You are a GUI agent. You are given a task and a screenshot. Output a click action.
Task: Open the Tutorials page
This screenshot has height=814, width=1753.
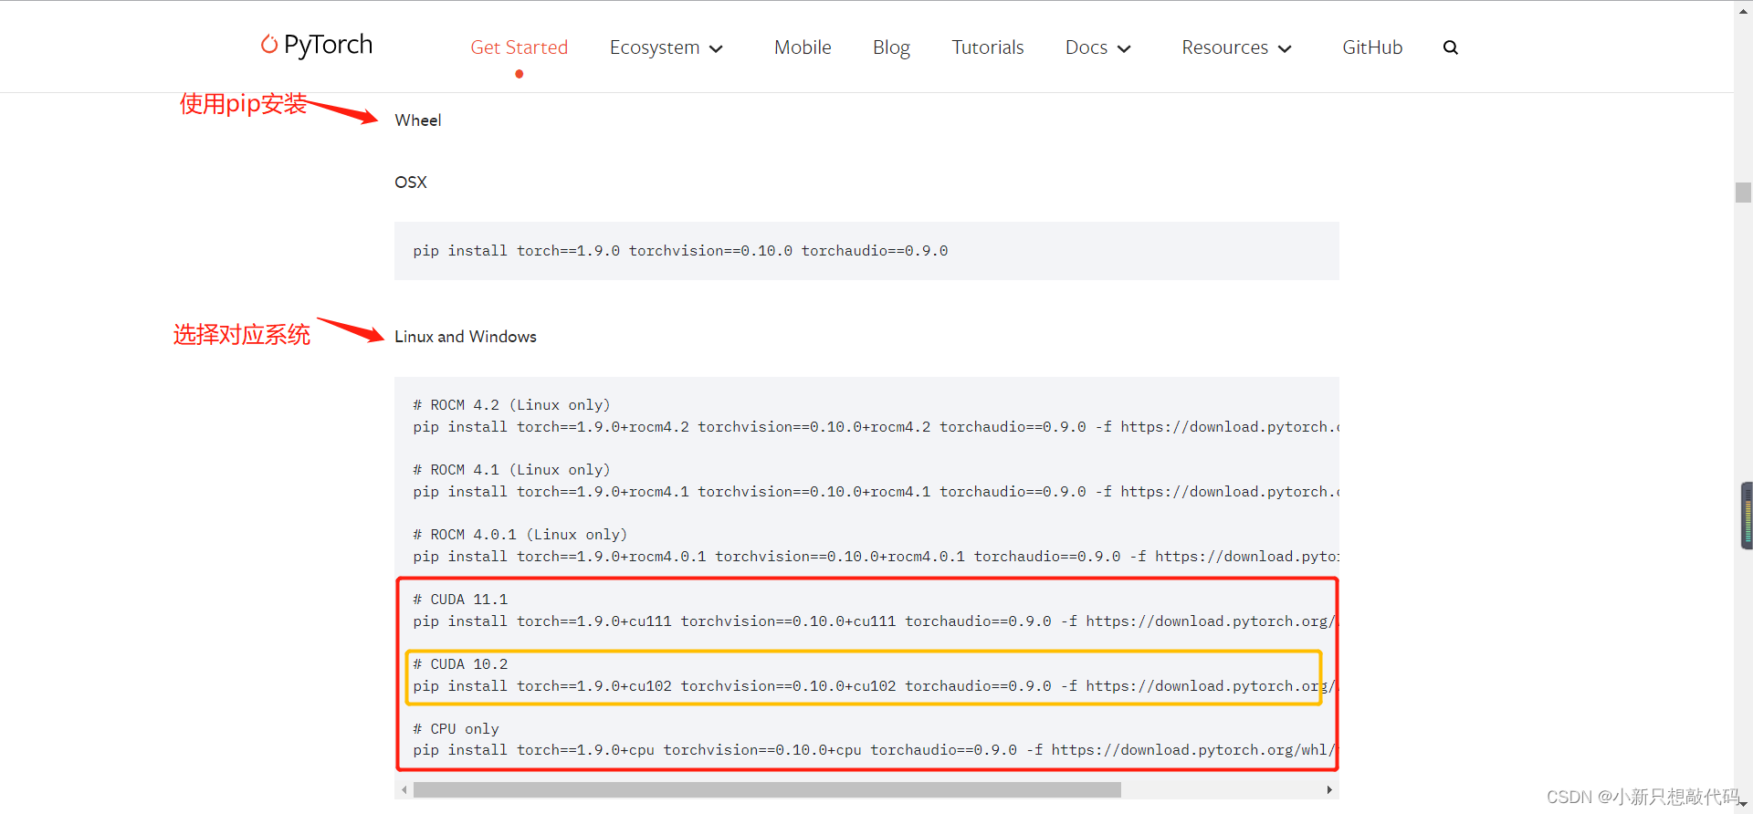[988, 47]
